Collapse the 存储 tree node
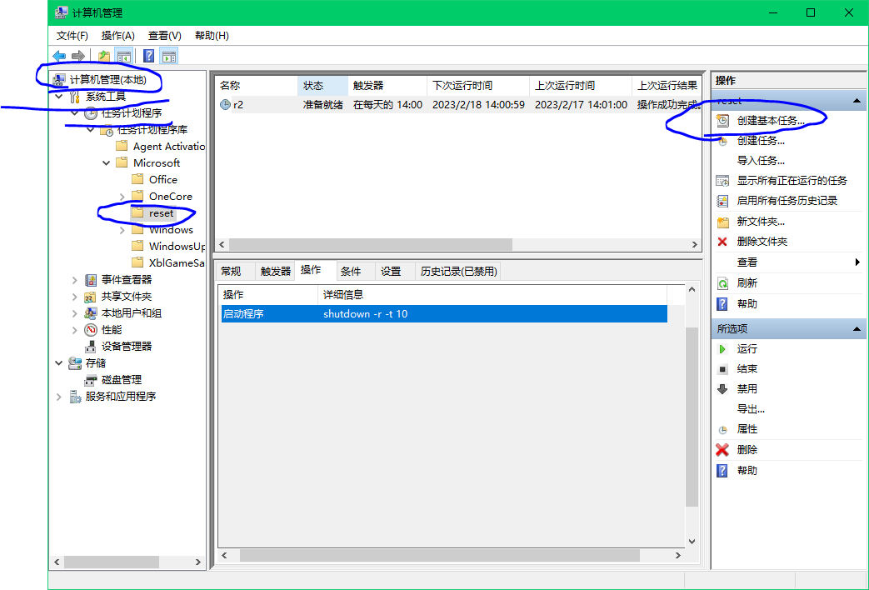Screen dimensions: 869x590 59,363
